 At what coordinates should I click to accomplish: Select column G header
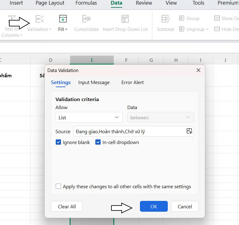(x=151, y=60)
